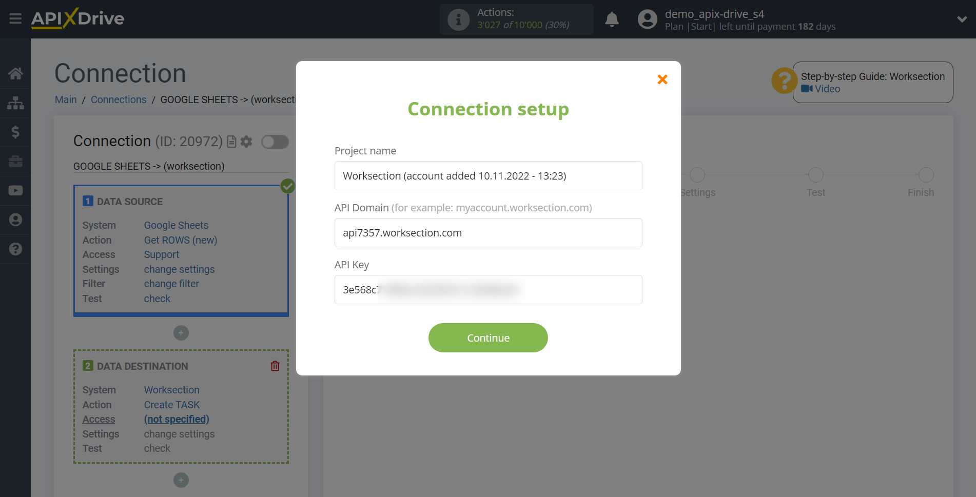Click the Main breadcrumb link
976x497 pixels.
click(x=66, y=100)
